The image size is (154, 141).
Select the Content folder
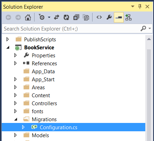(41, 96)
